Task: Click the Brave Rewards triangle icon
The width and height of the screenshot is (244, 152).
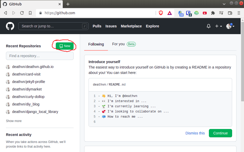Action: (170, 13)
